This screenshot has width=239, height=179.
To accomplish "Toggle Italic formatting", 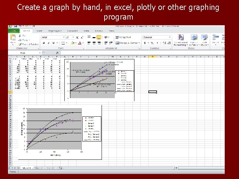I will click(48, 43).
